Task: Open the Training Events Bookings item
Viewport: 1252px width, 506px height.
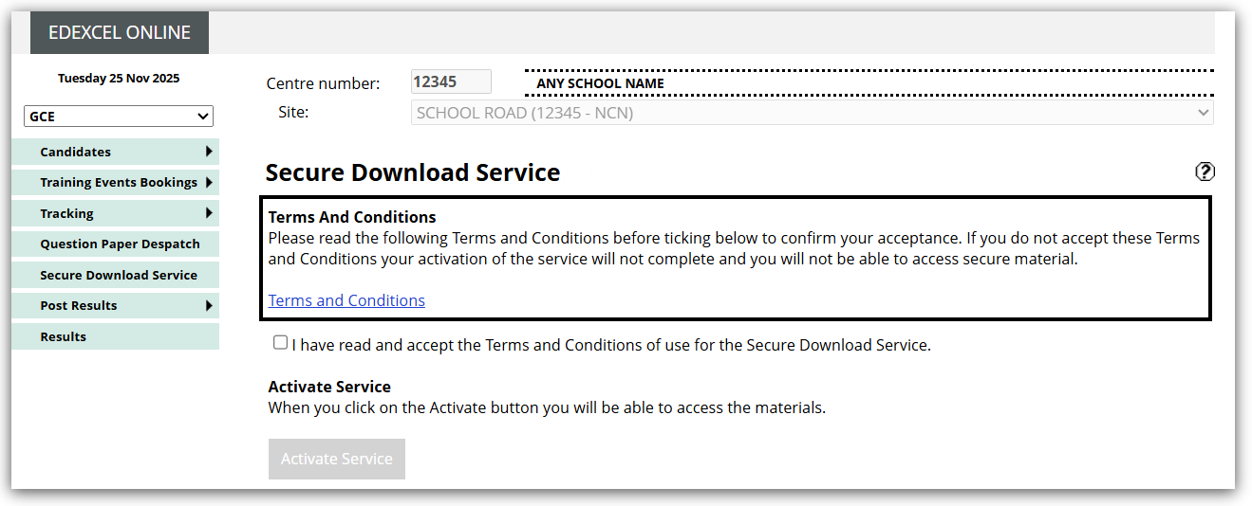Action: [119, 182]
